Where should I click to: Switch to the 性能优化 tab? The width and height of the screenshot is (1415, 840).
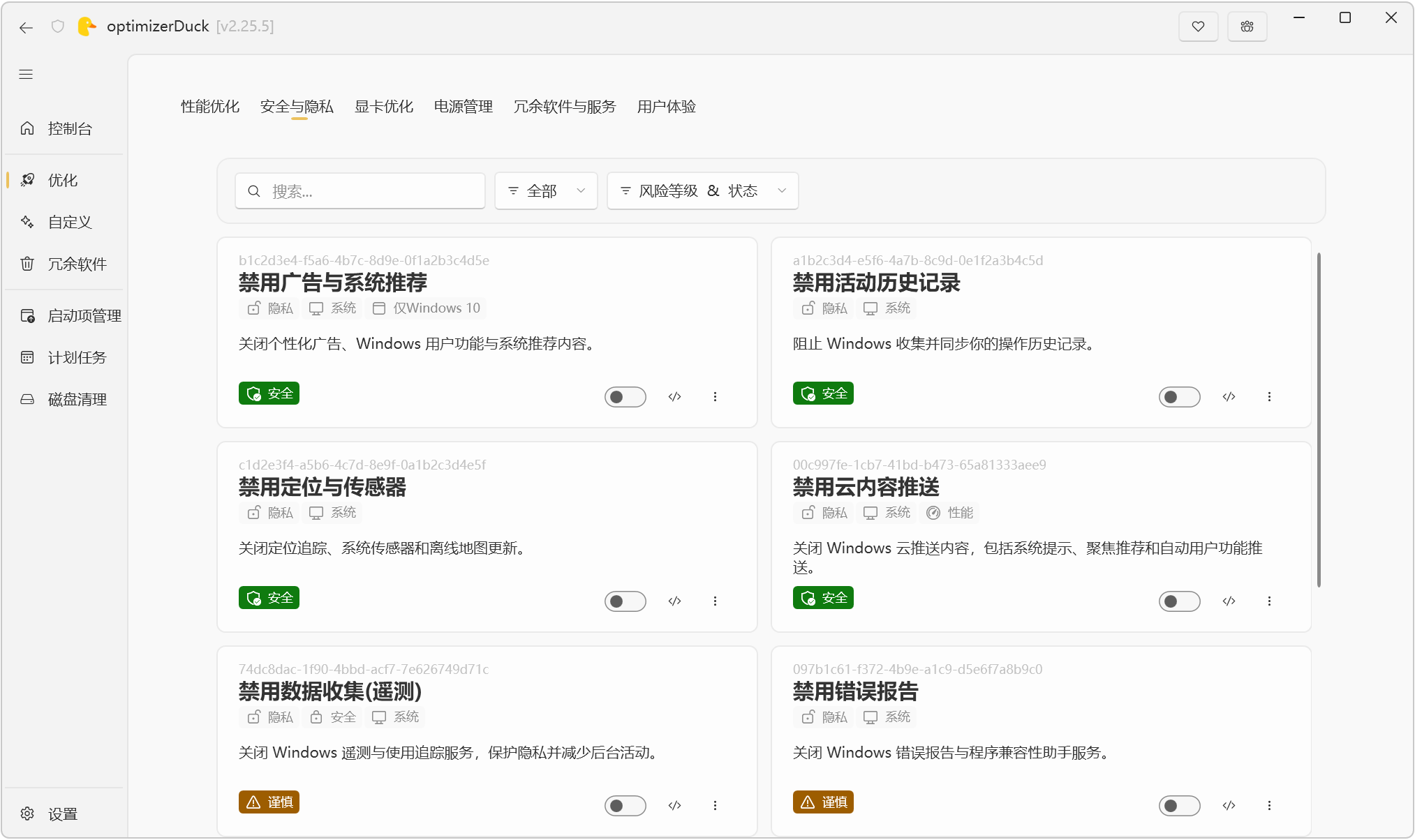(210, 107)
